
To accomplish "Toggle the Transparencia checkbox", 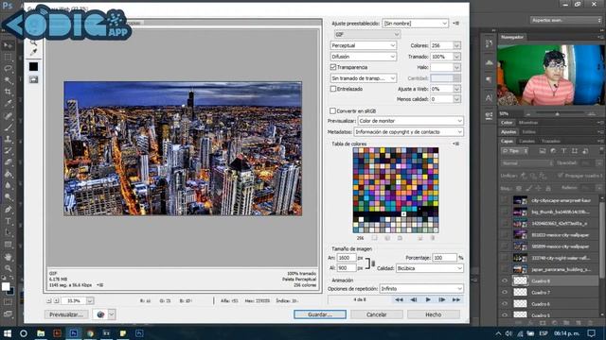I will tap(333, 67).
